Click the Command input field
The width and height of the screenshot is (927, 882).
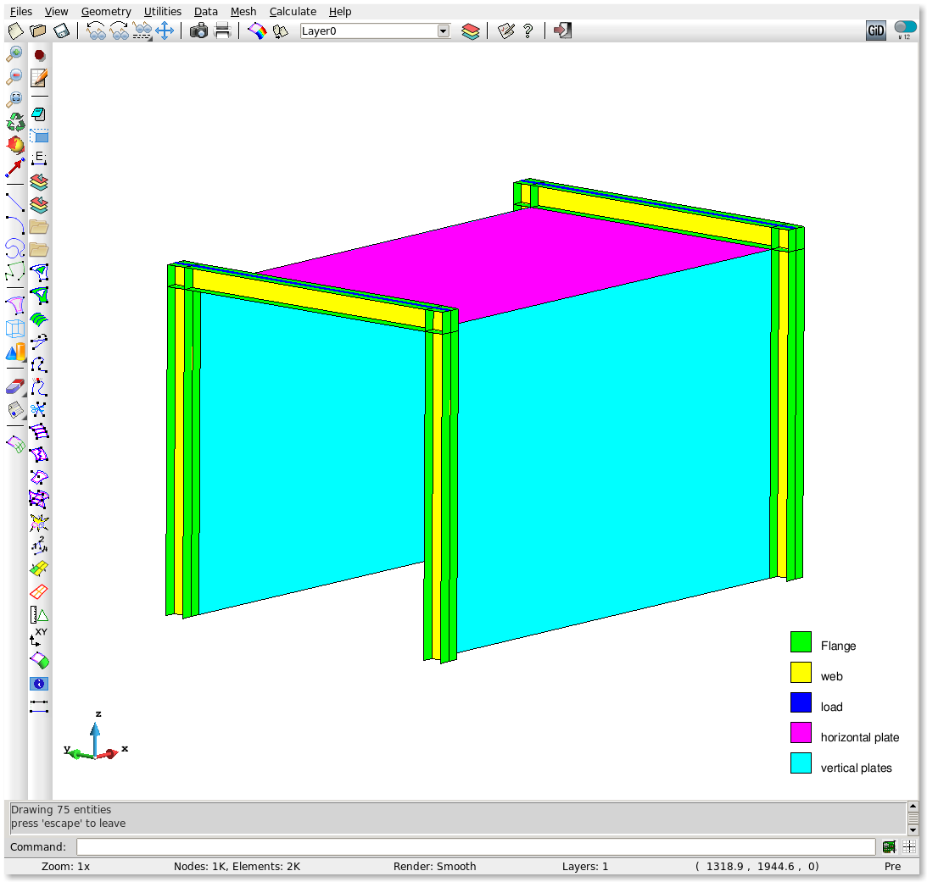[475, 847]
